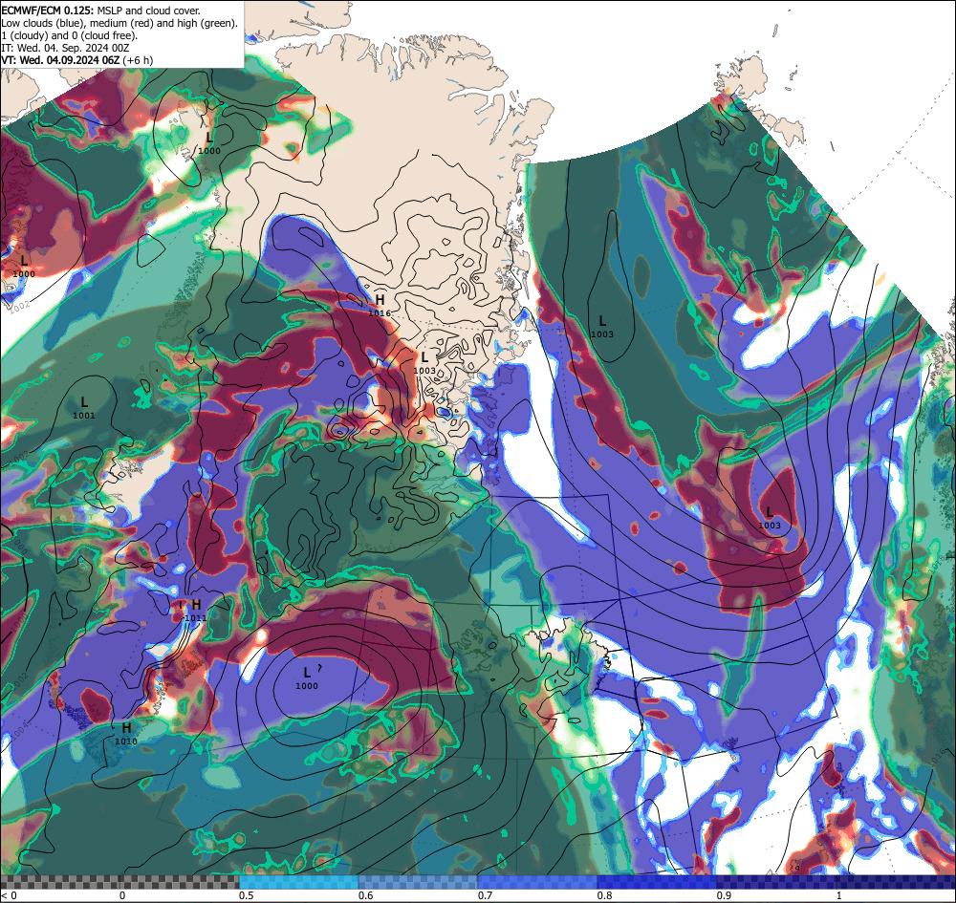956x903 pixels.
Task: Click the '1 (cloudy) and 0 (cloud free).' note
Action: [x=70, y=35]
